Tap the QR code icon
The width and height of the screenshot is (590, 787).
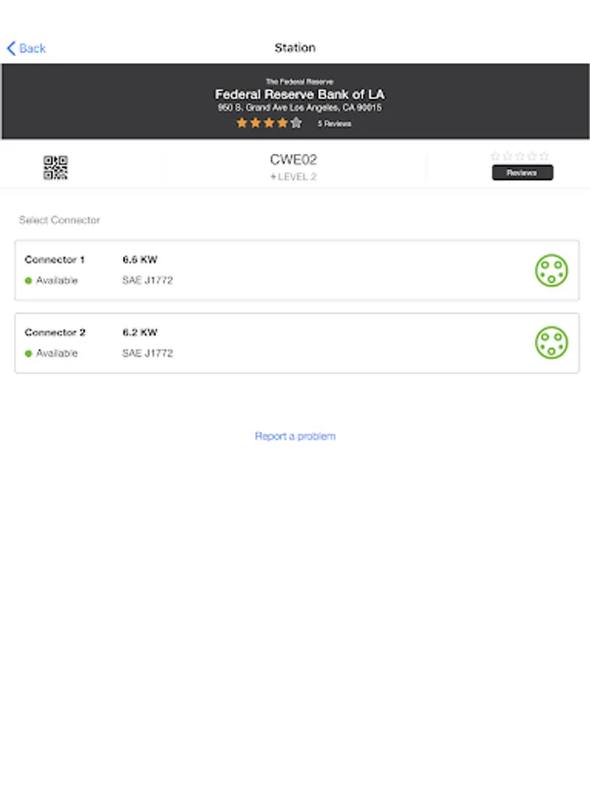click(x=57, y=166)
